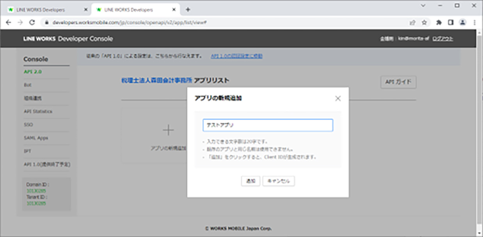The width and height of the screenshot is (483, 237).
Task: Click the キャンセル button
Action: coord(279,181)
